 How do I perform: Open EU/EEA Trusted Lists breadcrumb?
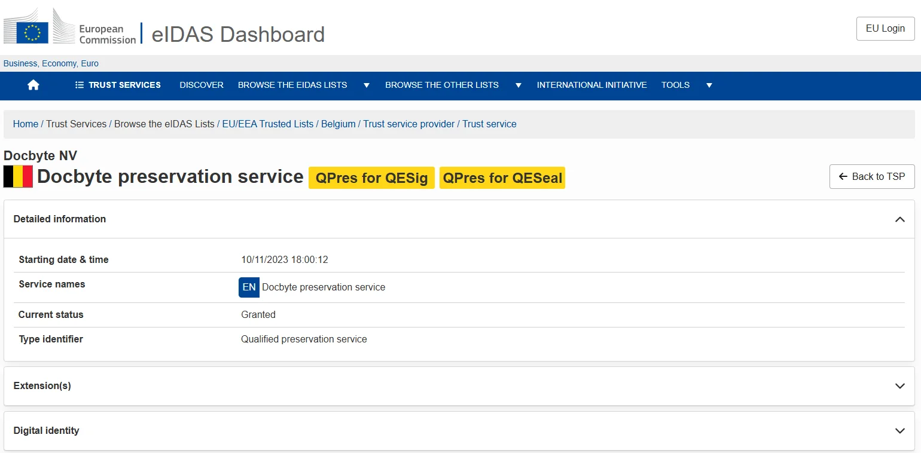coord(268,124)
